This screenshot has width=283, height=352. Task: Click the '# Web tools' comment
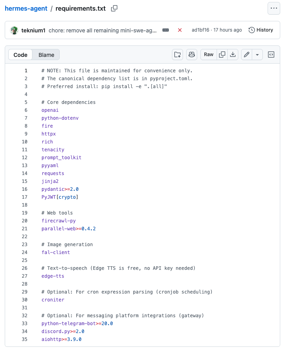coord(57,213)
